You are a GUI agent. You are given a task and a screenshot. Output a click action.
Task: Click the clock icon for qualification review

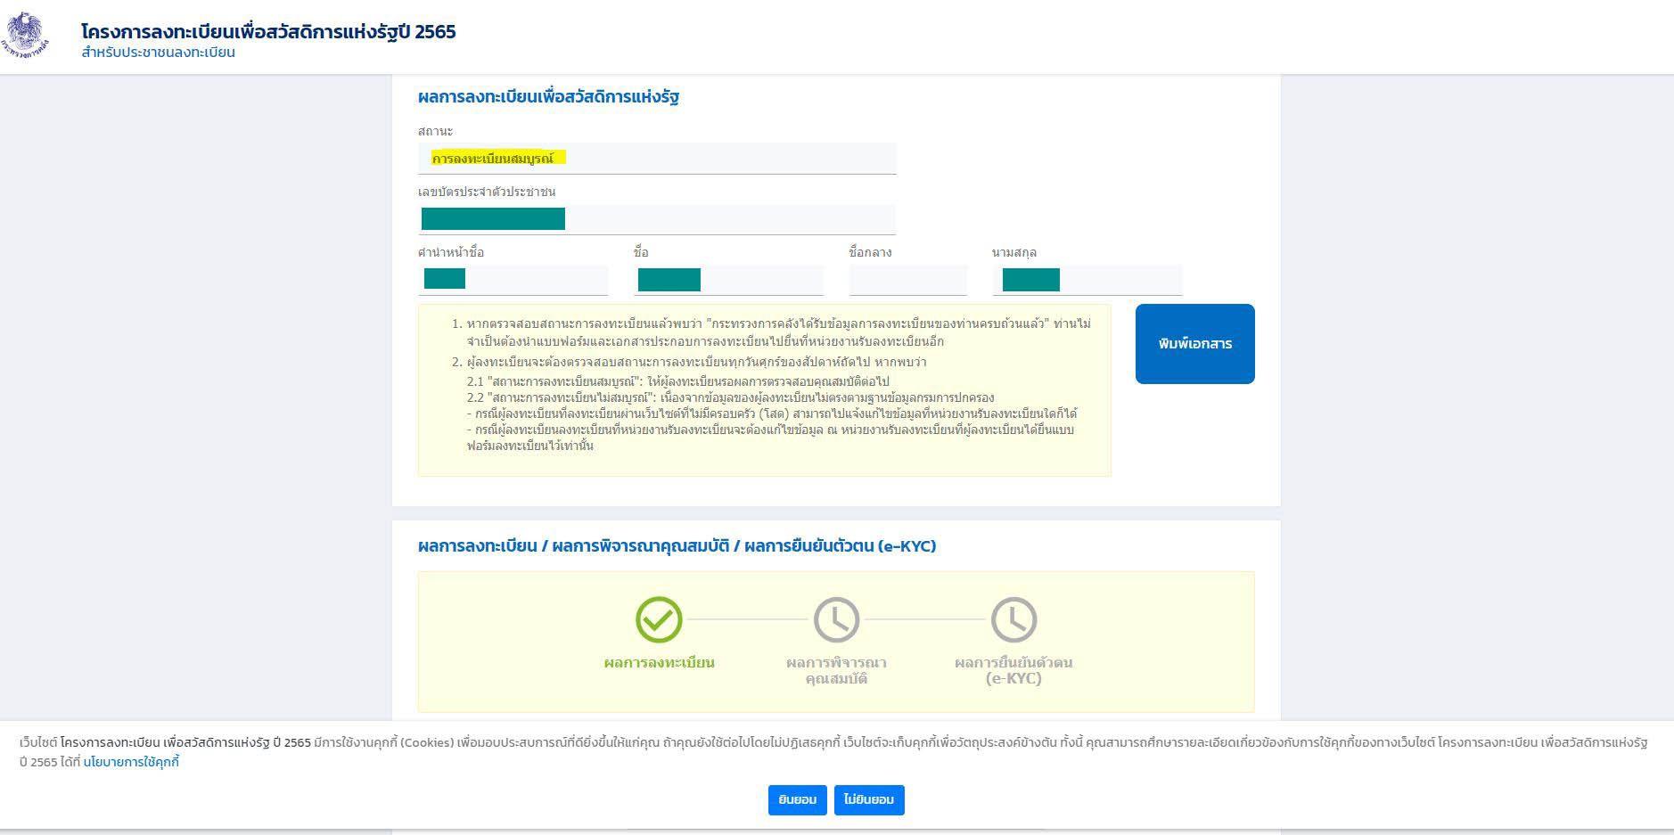pyautogui.click(x=836, y=619)
